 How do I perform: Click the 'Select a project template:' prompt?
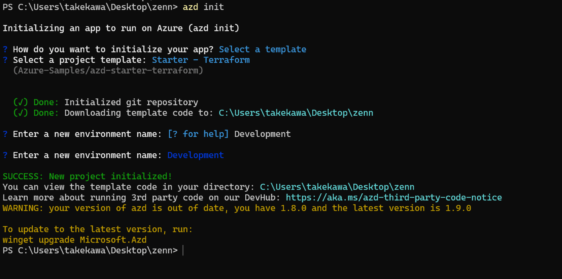point(80,60)
